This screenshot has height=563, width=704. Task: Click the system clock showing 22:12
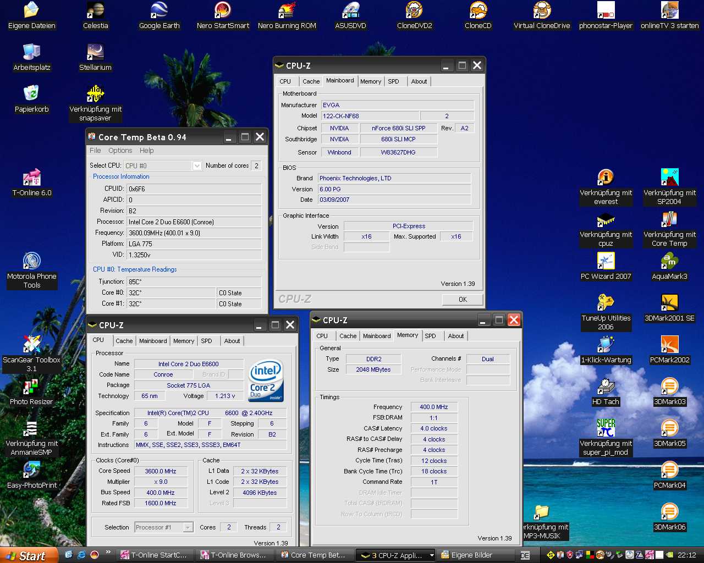click(687, 555)
